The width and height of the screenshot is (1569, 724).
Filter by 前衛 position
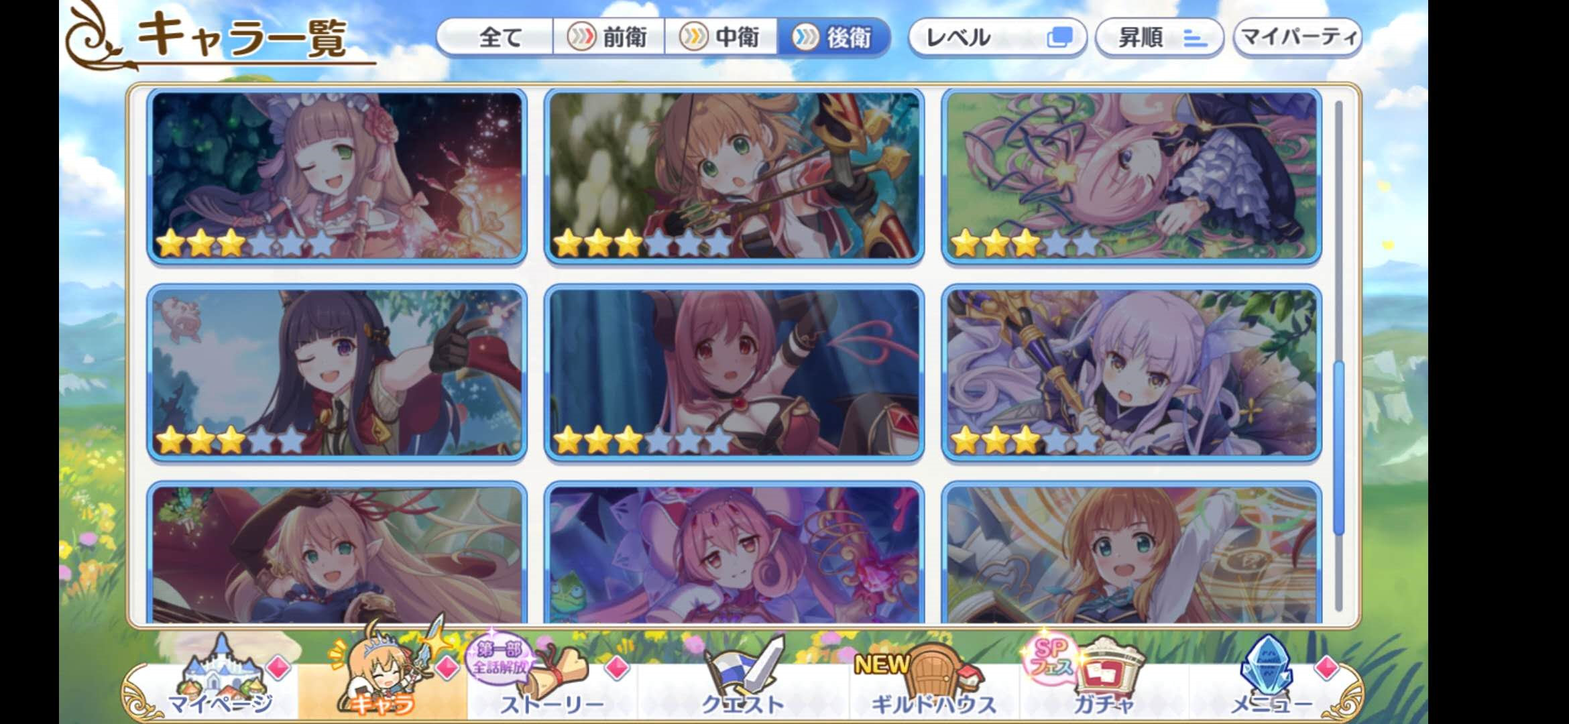click(609, 37)
